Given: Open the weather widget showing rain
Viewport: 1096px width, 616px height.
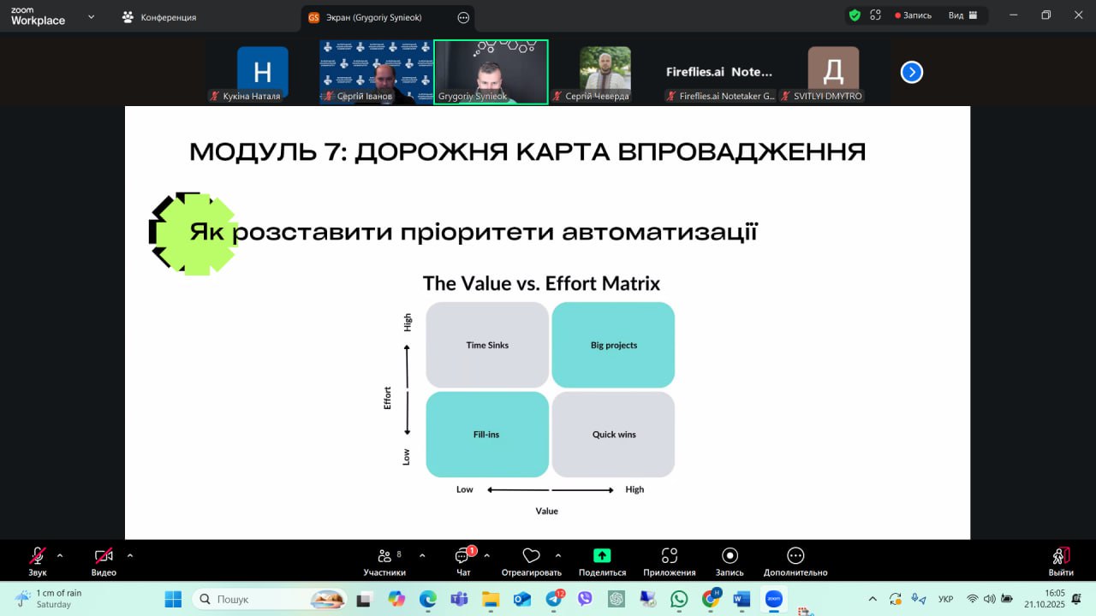Looking at the screenshot, I should pyautogui.click(x=49, y=599).
